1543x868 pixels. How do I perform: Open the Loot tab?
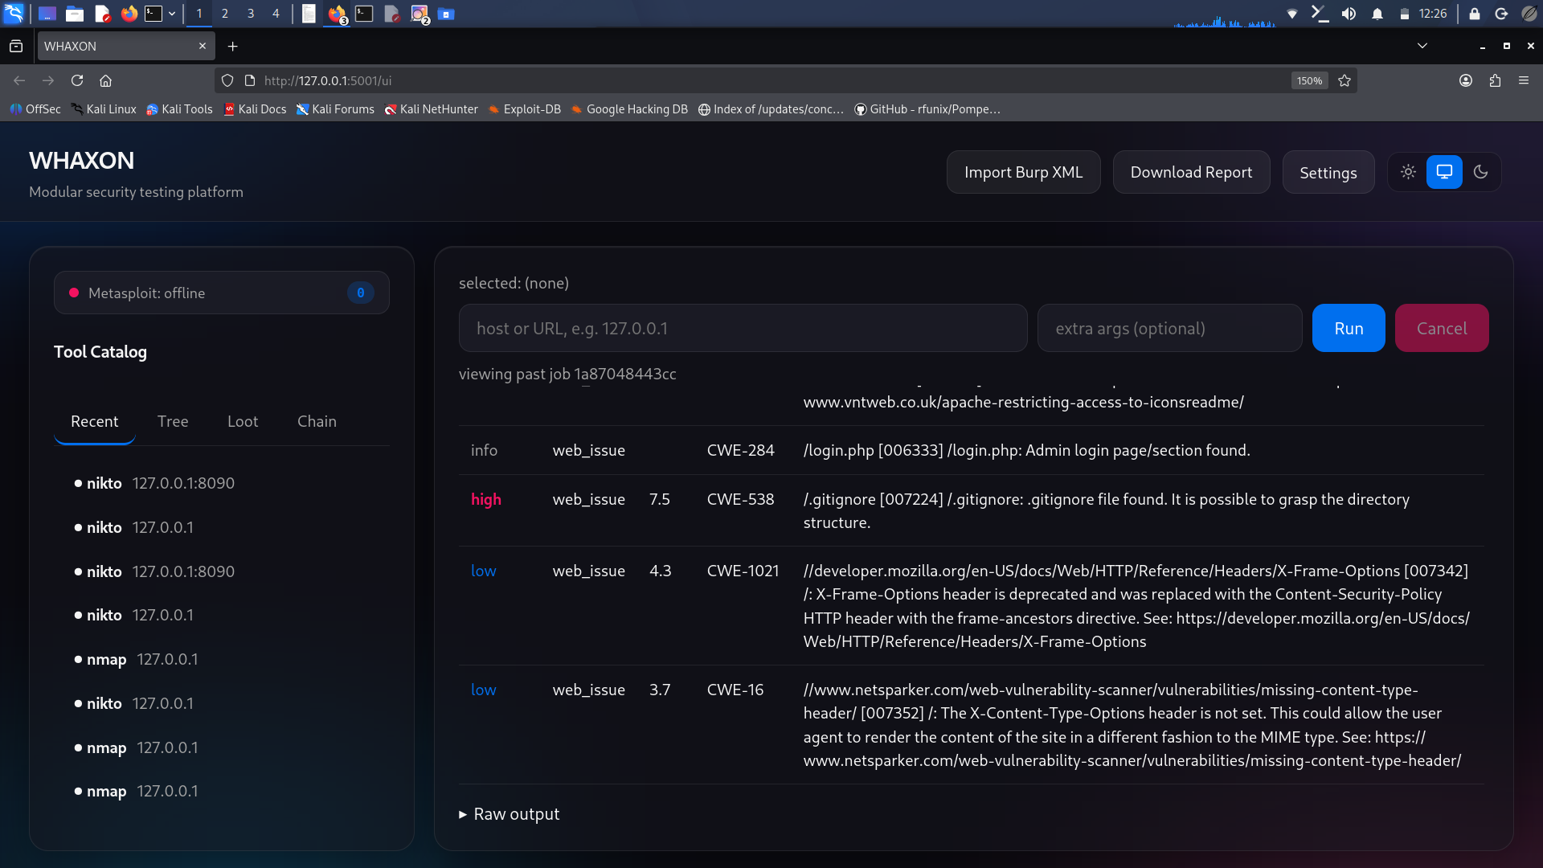coord(243,421)
